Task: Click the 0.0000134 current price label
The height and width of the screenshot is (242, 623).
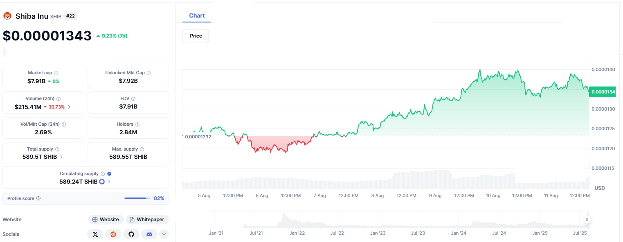Action: click(x=603, y=92)
